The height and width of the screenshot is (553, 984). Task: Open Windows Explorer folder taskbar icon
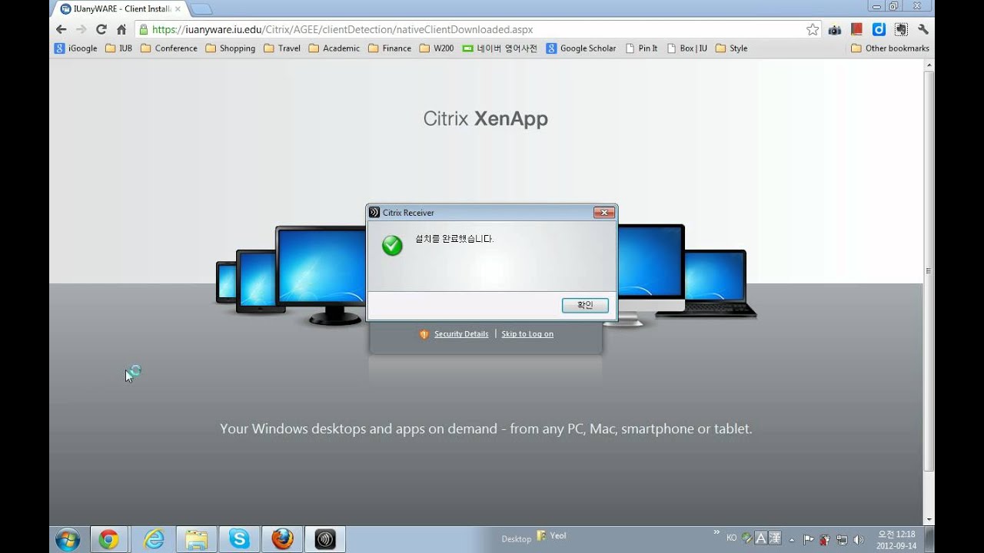pos(197,539)
